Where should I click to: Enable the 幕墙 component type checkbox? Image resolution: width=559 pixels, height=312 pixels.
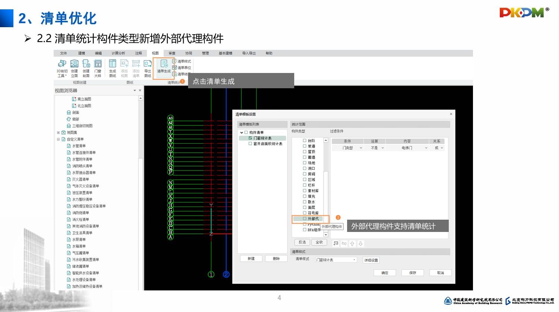[x=305, y=157]
